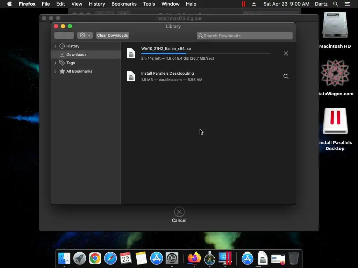This screenshot has height=268, width=358.
Task: Open the File menu
Action: pyautogui.click(x=46, y=4)
